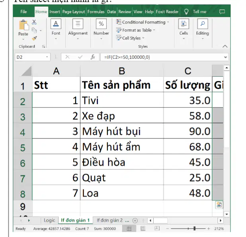Open the Number percent group icon
Screen dimensions: 246x237
point(101,24)
